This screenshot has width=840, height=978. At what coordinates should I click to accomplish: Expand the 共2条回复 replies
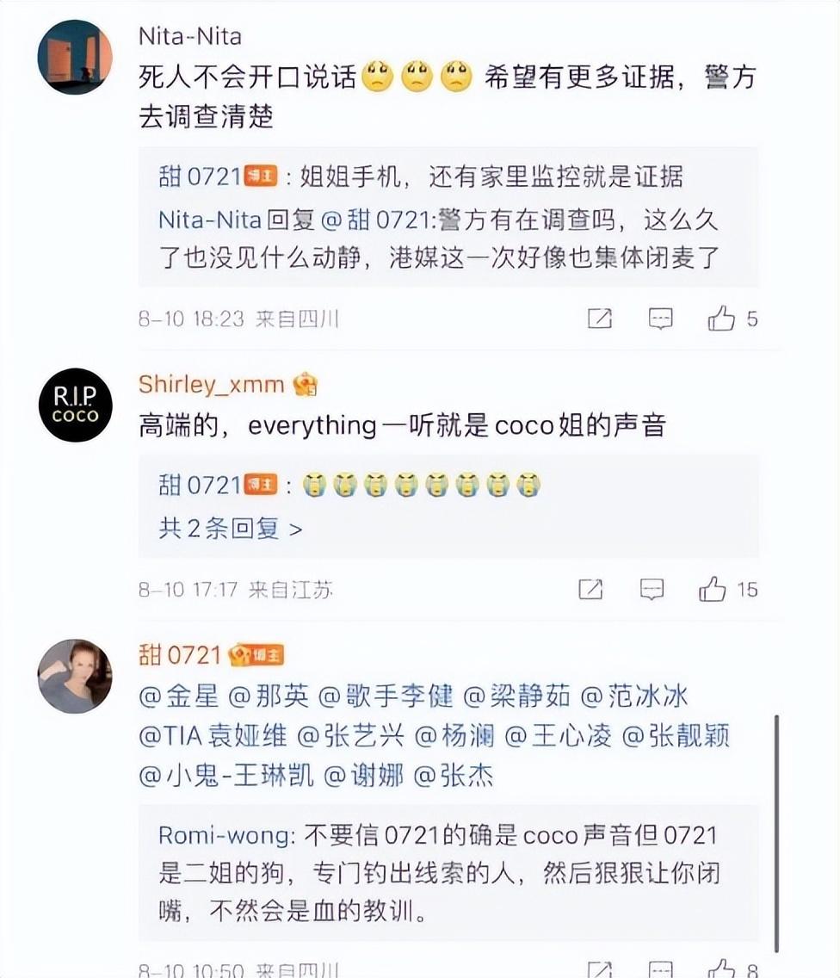click(230, 529)
